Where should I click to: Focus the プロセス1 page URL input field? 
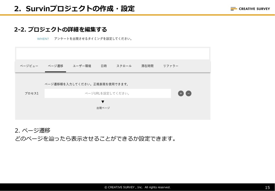coord(108,93)
